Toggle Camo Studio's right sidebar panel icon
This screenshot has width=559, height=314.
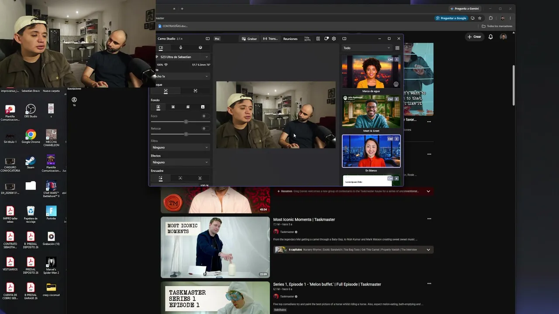tap(344, 39)
